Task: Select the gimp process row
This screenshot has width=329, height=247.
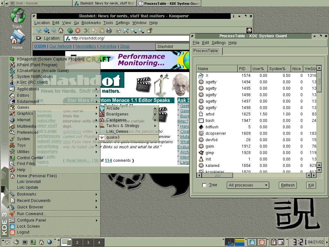Action: click(x=257, y=153)
